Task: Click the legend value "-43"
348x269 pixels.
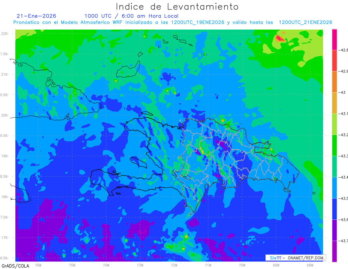Action: tap(342, 92)
